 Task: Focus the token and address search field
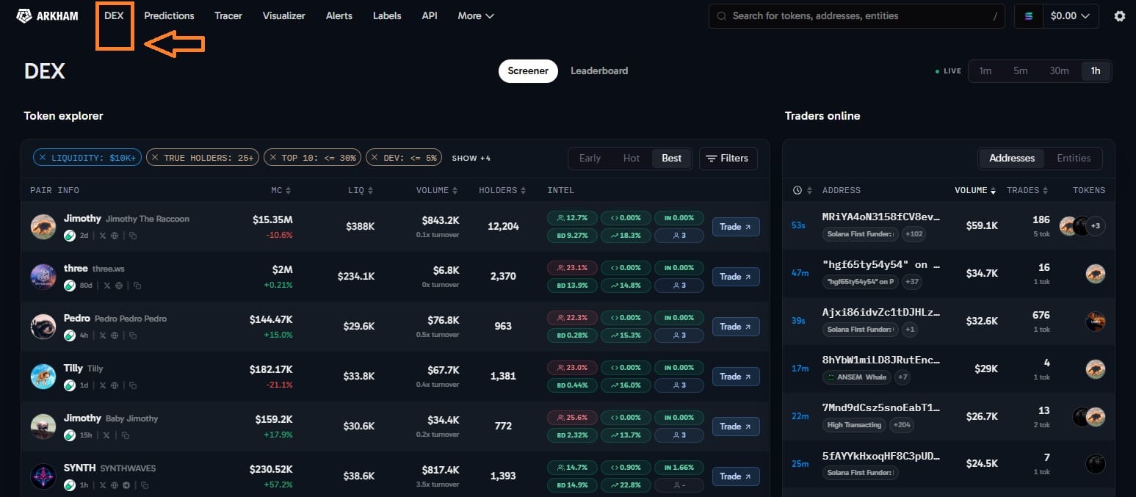click(x=857, y=15)
